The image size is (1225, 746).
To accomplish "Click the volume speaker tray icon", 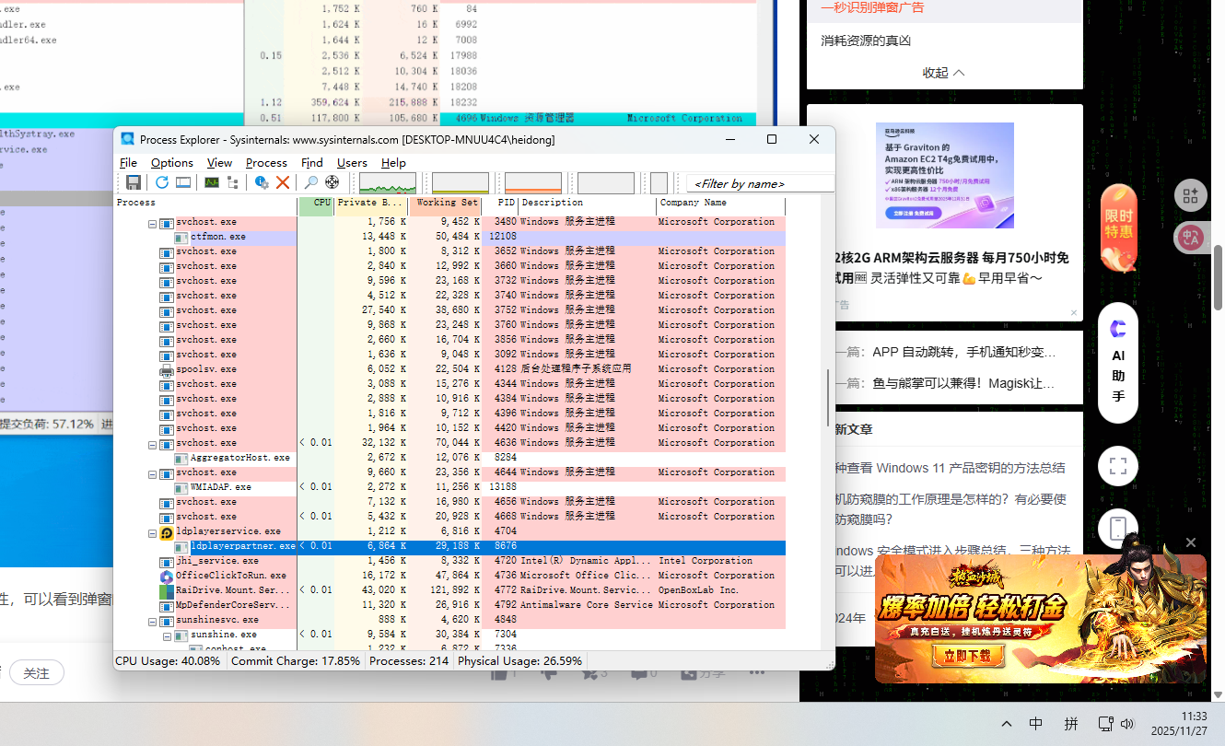I will (1127, 724).
